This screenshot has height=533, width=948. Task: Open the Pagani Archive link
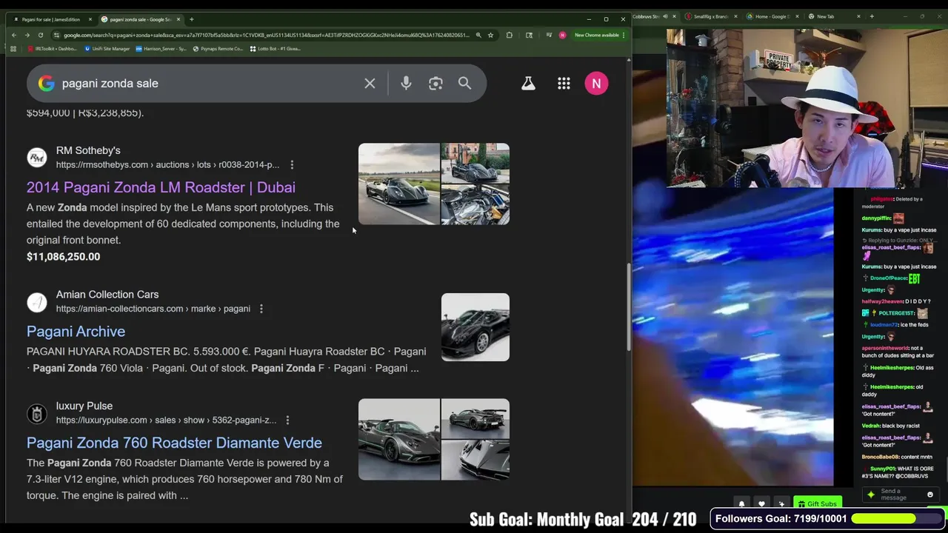tap(76, 332)
